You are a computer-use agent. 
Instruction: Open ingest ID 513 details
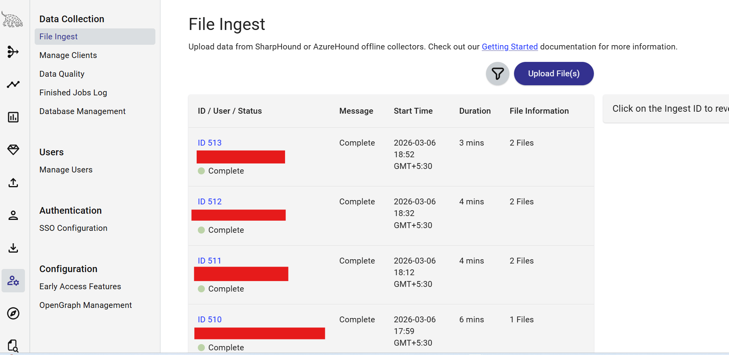click(210, 143)
